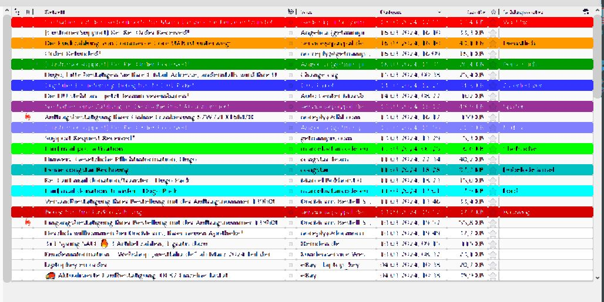Open the Versandbestätigung Ihrer Bestellung message
Screen dimensions: 604x302
pyautogui.click(x=159, y=201)
